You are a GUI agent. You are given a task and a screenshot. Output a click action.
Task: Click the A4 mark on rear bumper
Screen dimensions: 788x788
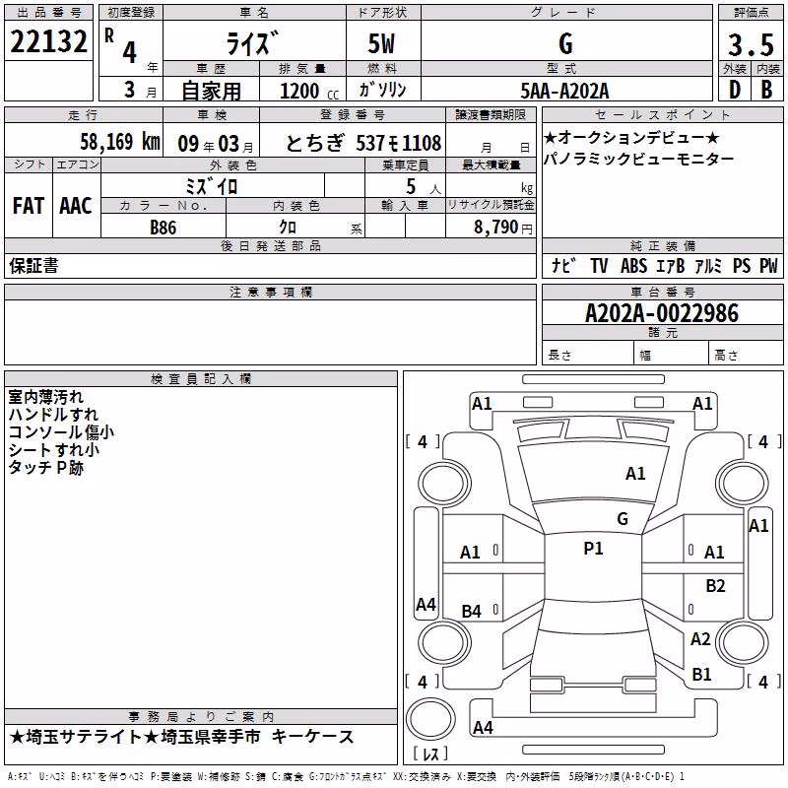(x=483, y=727)
